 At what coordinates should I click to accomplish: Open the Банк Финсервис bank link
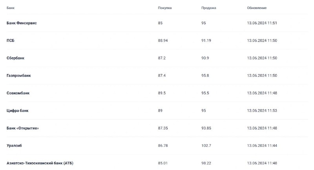tap(22, 23)
